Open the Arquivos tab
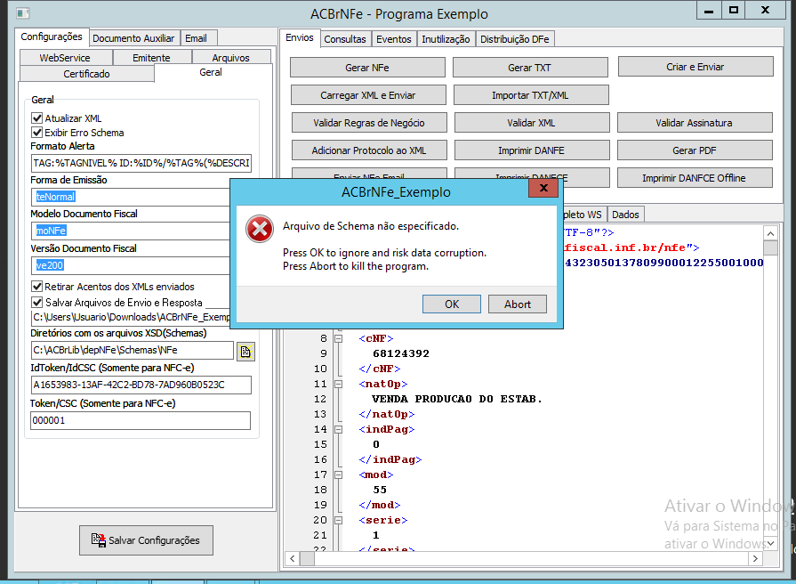This screenshot has width=796, height=584. 231,58
